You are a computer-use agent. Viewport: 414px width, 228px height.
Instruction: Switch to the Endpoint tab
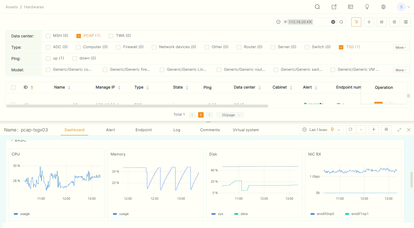144,130
